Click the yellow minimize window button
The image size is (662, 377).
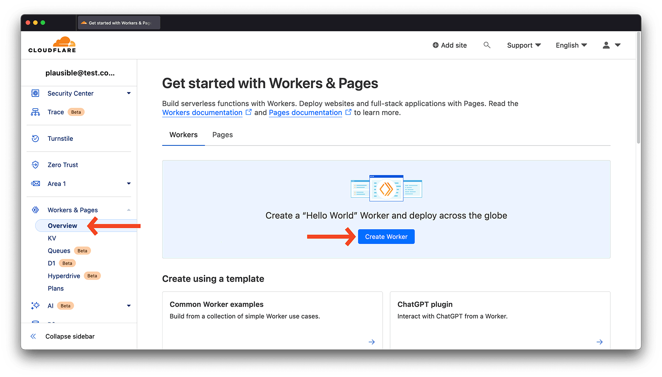pyautogui.click(x=36, y=23)
